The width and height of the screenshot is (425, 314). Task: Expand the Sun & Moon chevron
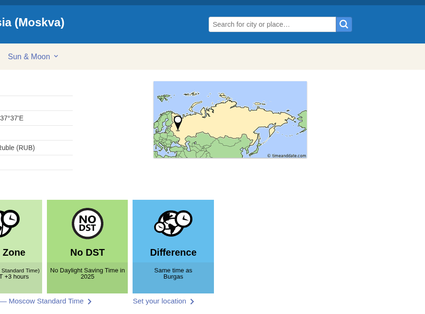(56, 56)
